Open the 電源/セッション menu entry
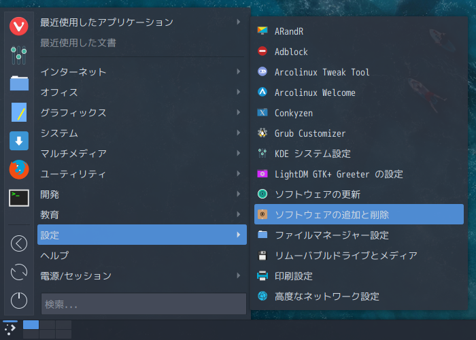Viewport: 476px width, 340px height. 141,275
